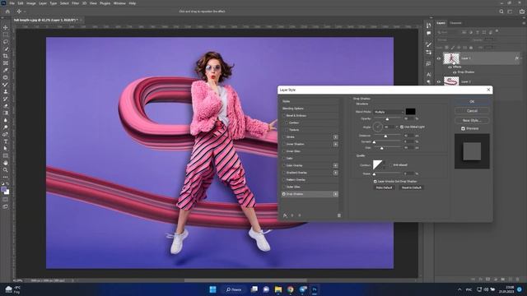
Task: Select the Move tool in toolbar
Action: click(6, 27)
